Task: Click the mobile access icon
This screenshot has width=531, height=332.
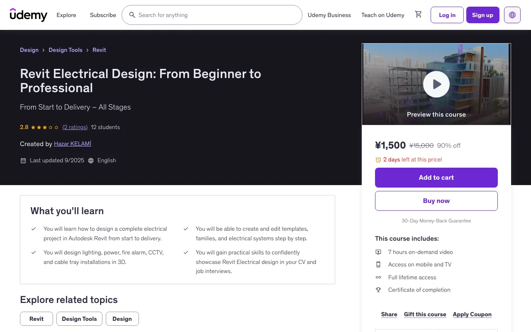Action: point(378,264)
